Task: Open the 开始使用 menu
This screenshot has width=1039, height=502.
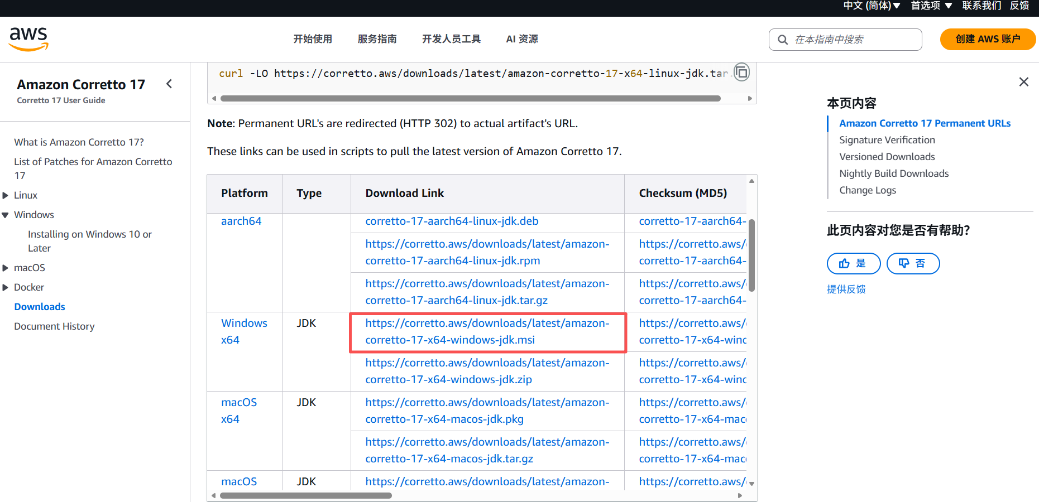Action: pyautogui.click(x=313, y=39)
